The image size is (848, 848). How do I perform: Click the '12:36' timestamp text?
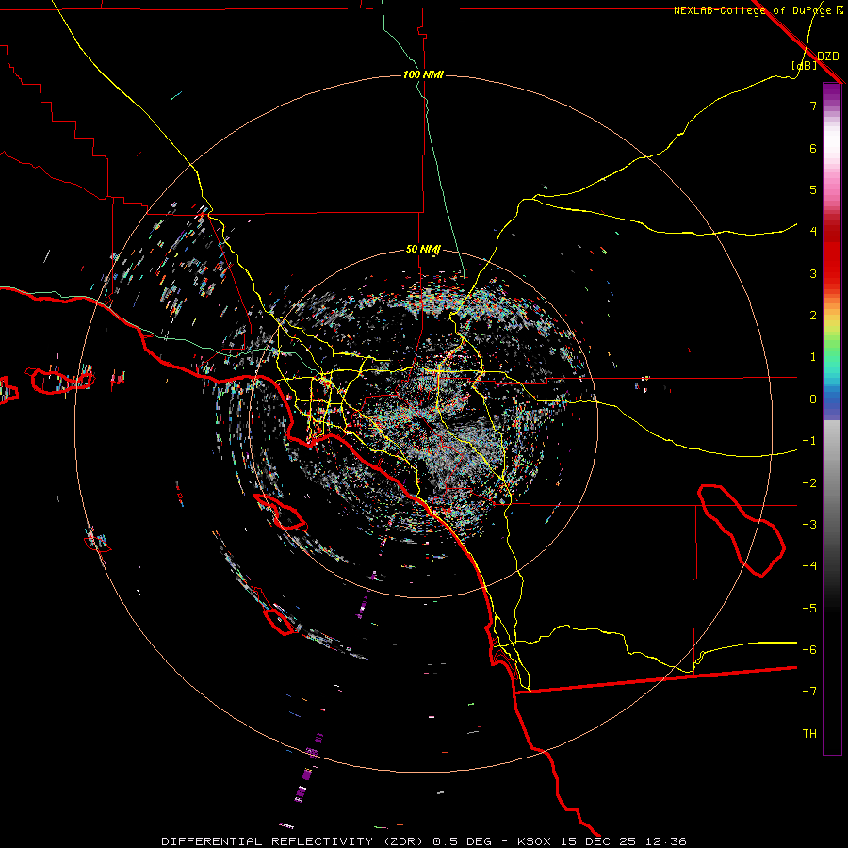coord(666,841)
